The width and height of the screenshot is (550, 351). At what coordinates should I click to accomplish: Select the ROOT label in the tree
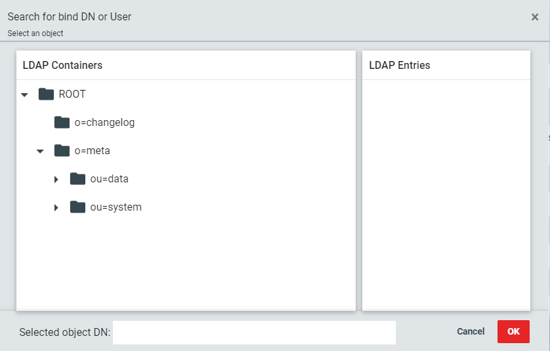pyautogui.click(x=72, y=94)
